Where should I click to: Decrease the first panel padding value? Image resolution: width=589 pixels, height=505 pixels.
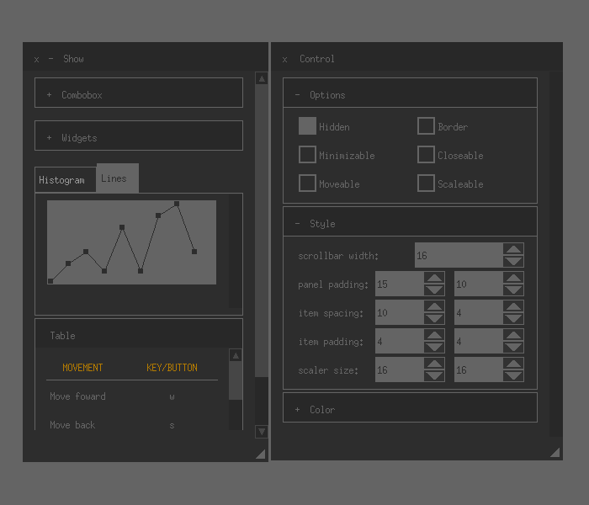coord(434,290)
